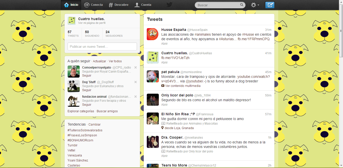
Task: Click fundacion animal avatar
Action: [x=74, y=101]
